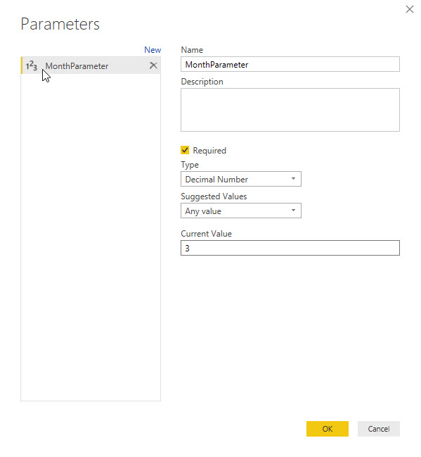
Task: Close the Parameters dialog with the X
Action: 410,9
